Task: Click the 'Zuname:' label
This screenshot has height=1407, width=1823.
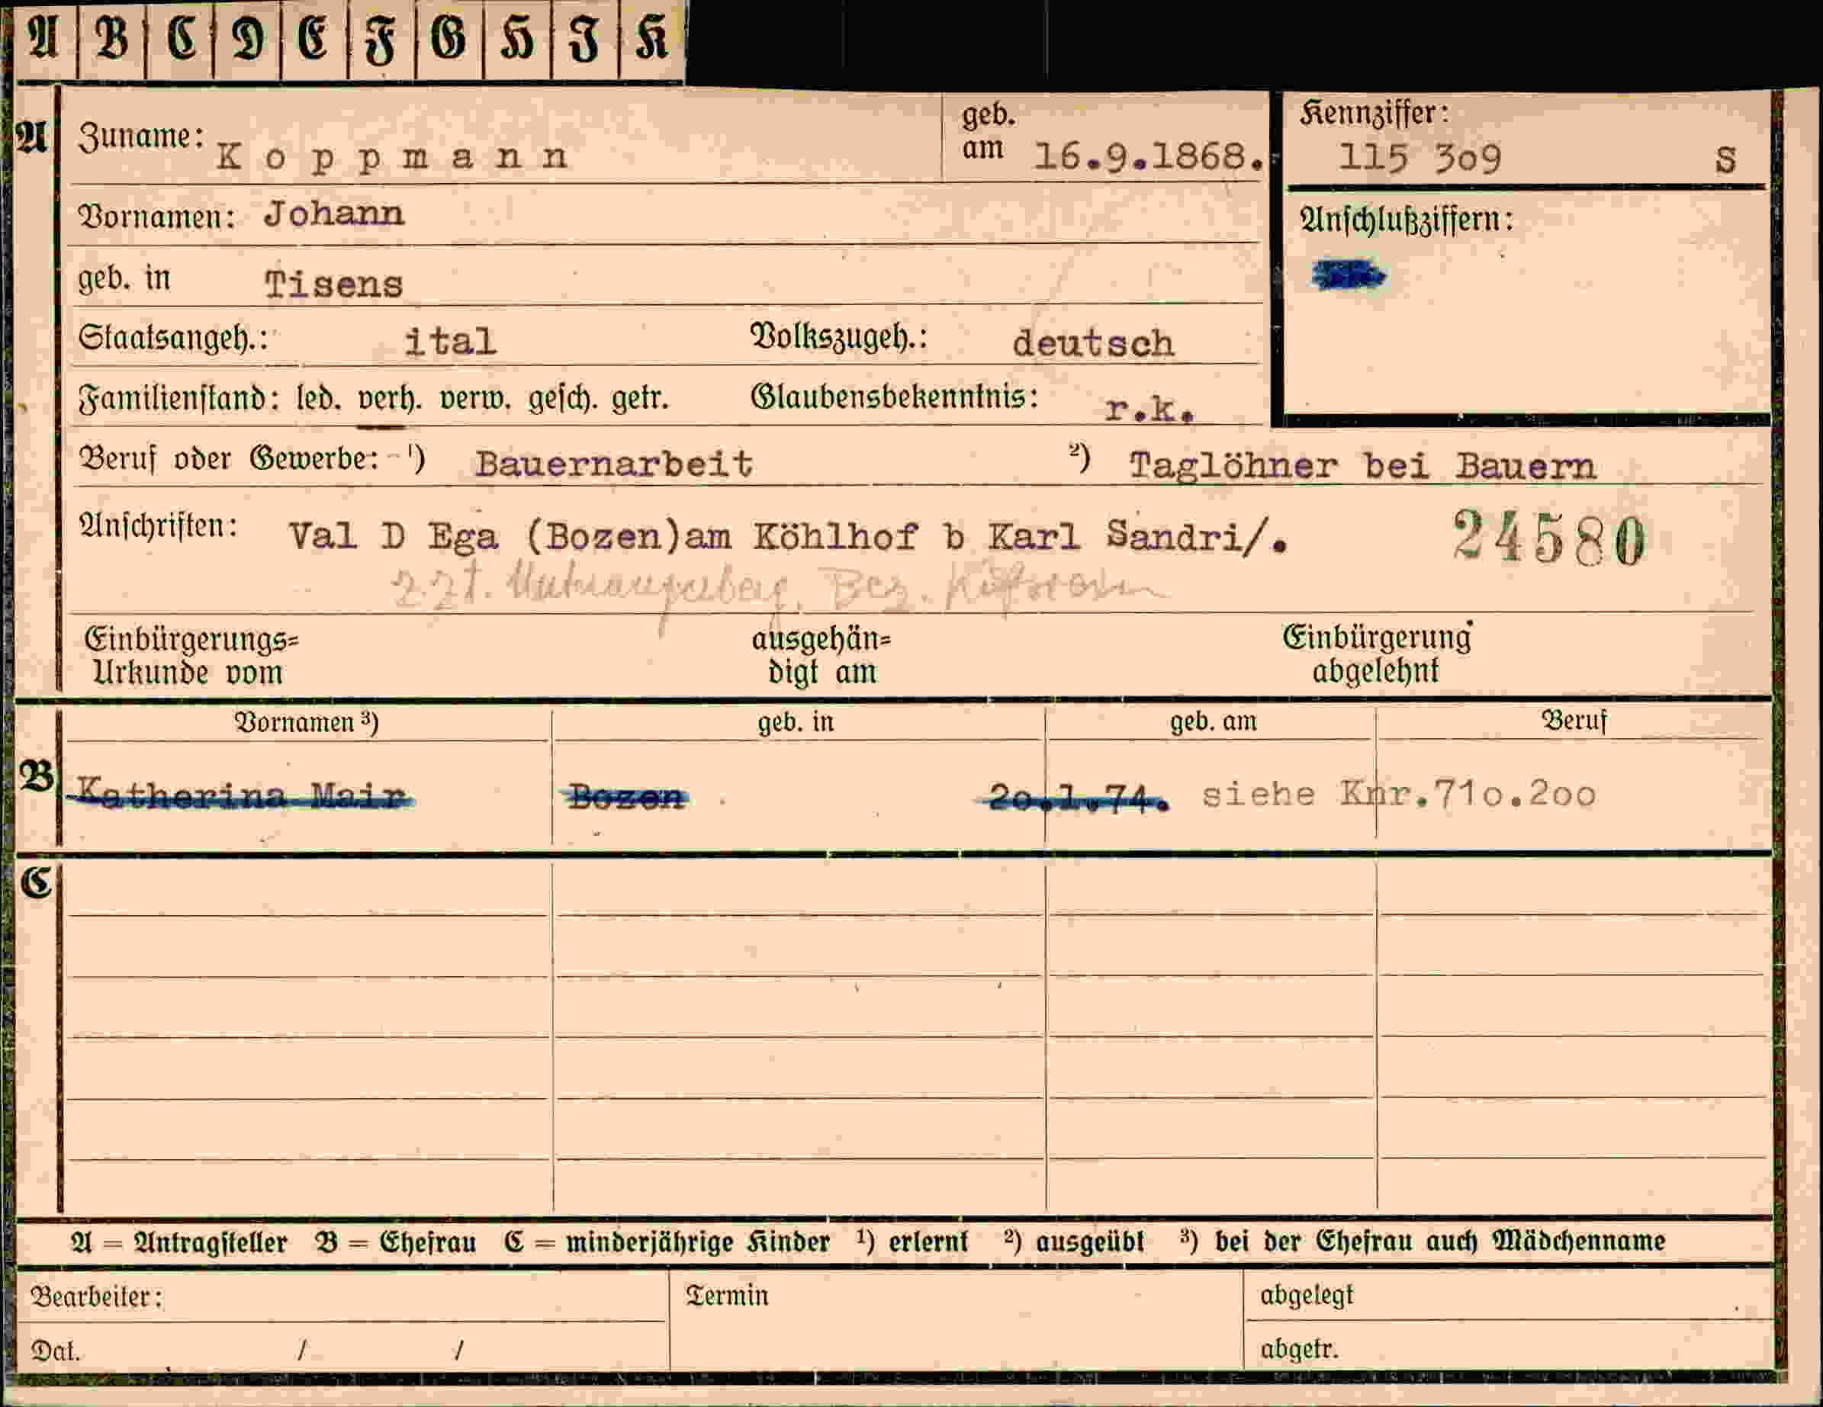Action: (x=141, y=136)
